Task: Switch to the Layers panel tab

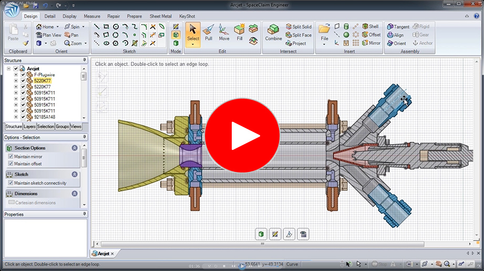Action: pyautogui.click(x=29, y=126)
